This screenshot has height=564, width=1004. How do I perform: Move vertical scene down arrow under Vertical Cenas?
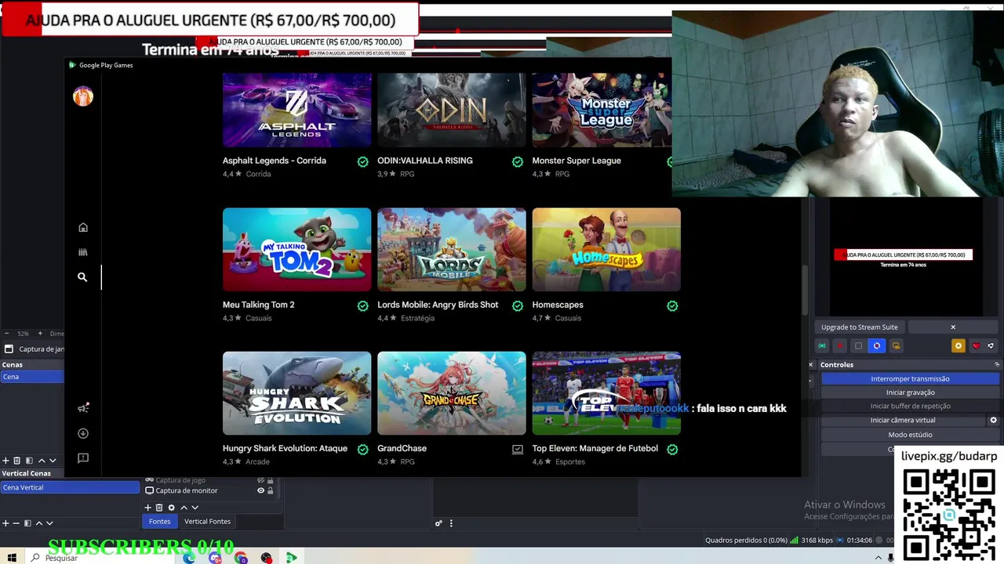pyautogui.click(x=49, y=523)
